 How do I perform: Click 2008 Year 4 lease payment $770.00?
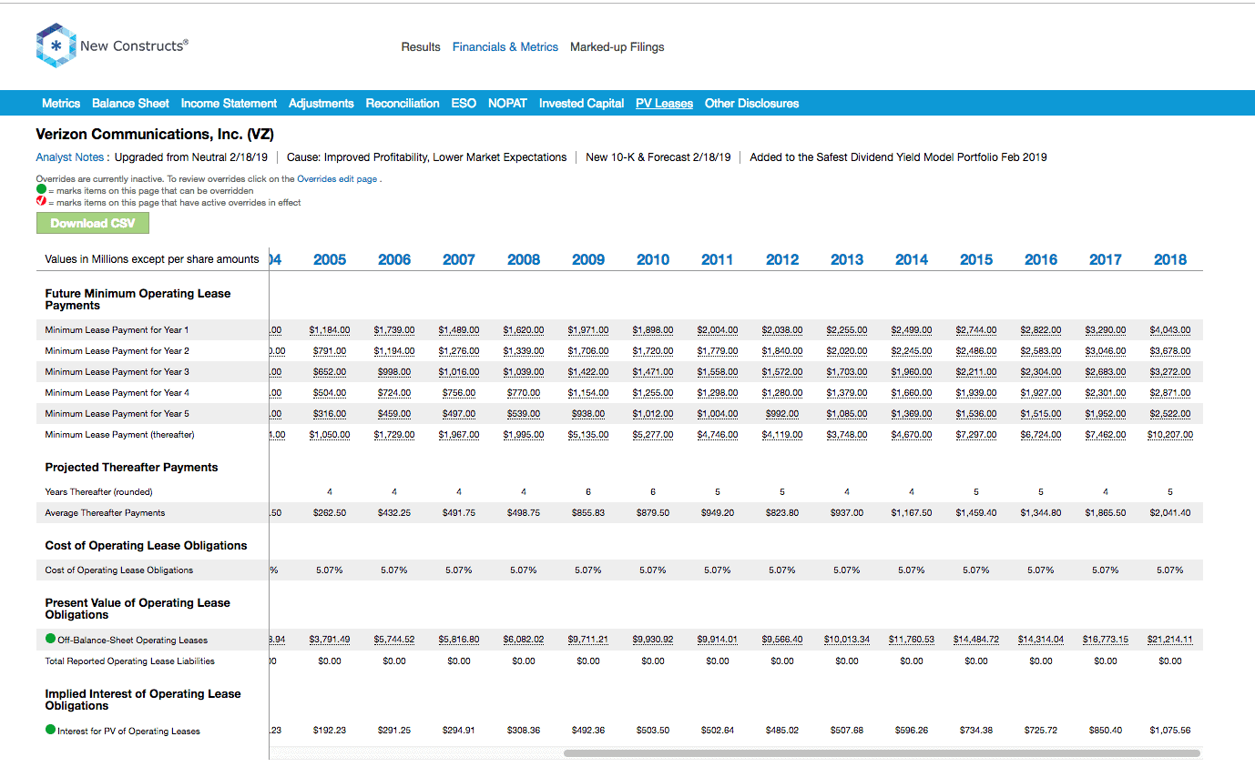pos(524,393)
